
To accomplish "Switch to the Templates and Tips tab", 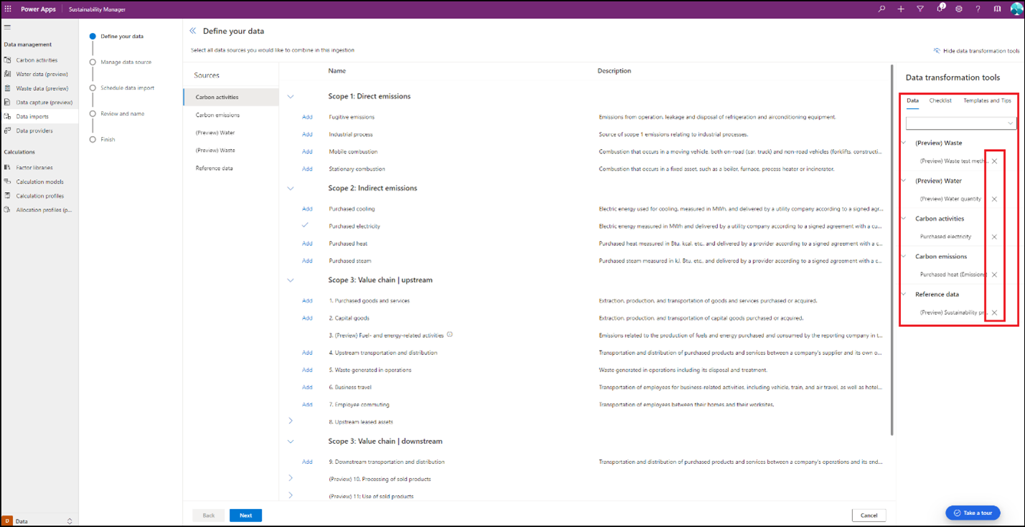I will pos(987,101).
